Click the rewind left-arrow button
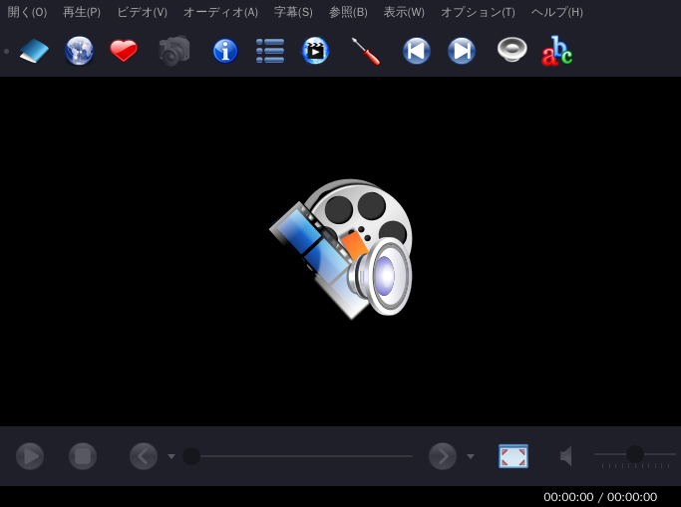Screen dimensions: 681x507 (144, 456)
